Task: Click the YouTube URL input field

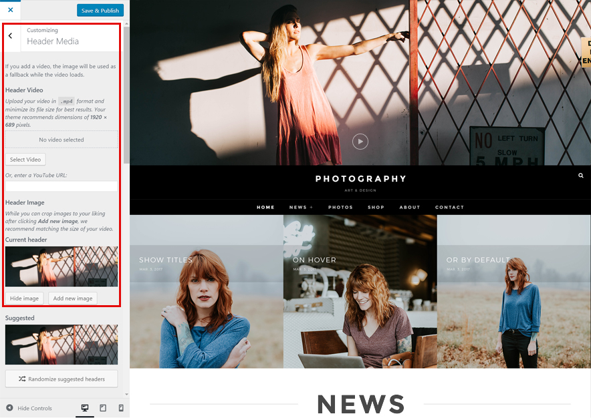Action: pyautogui.click(x=62, y=186)
